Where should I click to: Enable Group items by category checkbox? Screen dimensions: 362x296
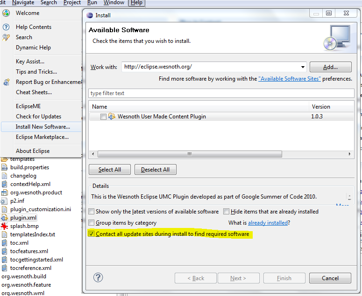92,223
